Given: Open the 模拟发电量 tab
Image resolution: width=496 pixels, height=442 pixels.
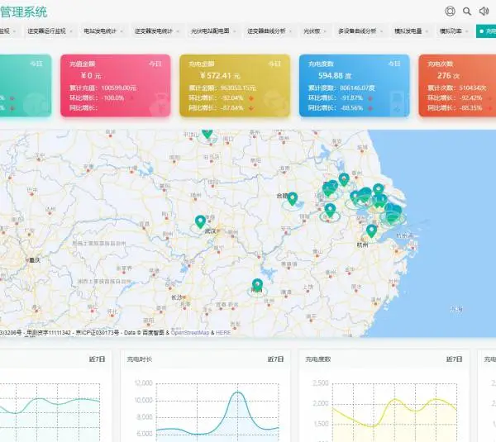Looking at the screenshot, I should point(408,31).
